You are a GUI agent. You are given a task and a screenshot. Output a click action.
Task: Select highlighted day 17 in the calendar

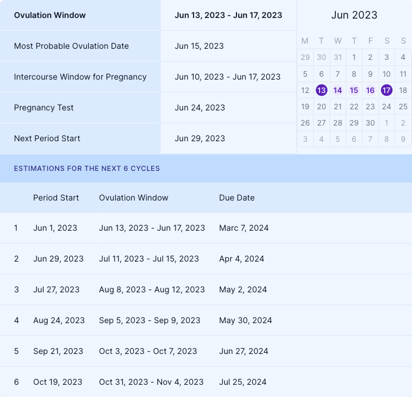386,90
